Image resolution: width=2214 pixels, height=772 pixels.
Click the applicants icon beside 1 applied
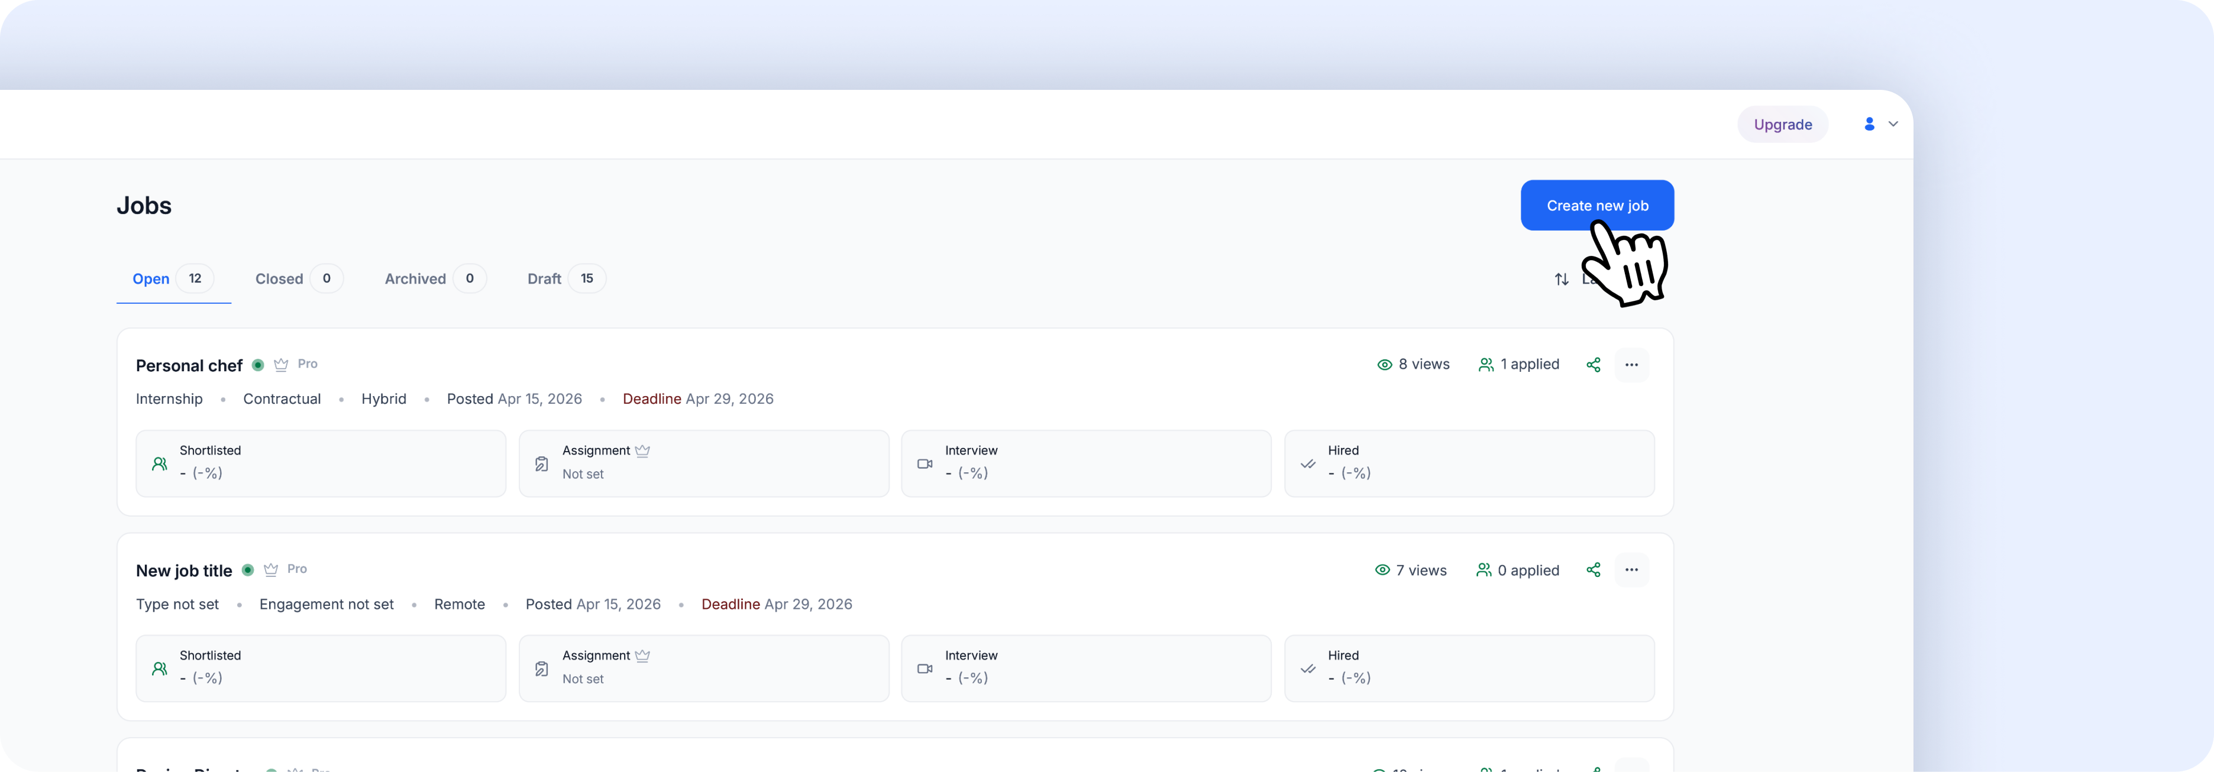point(1486,365)
